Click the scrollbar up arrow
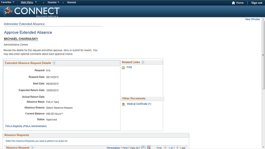265x149 pixels. click(x=263, y=19)
